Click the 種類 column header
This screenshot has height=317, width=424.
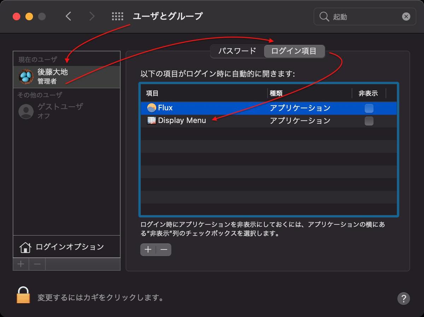(310, 93)
